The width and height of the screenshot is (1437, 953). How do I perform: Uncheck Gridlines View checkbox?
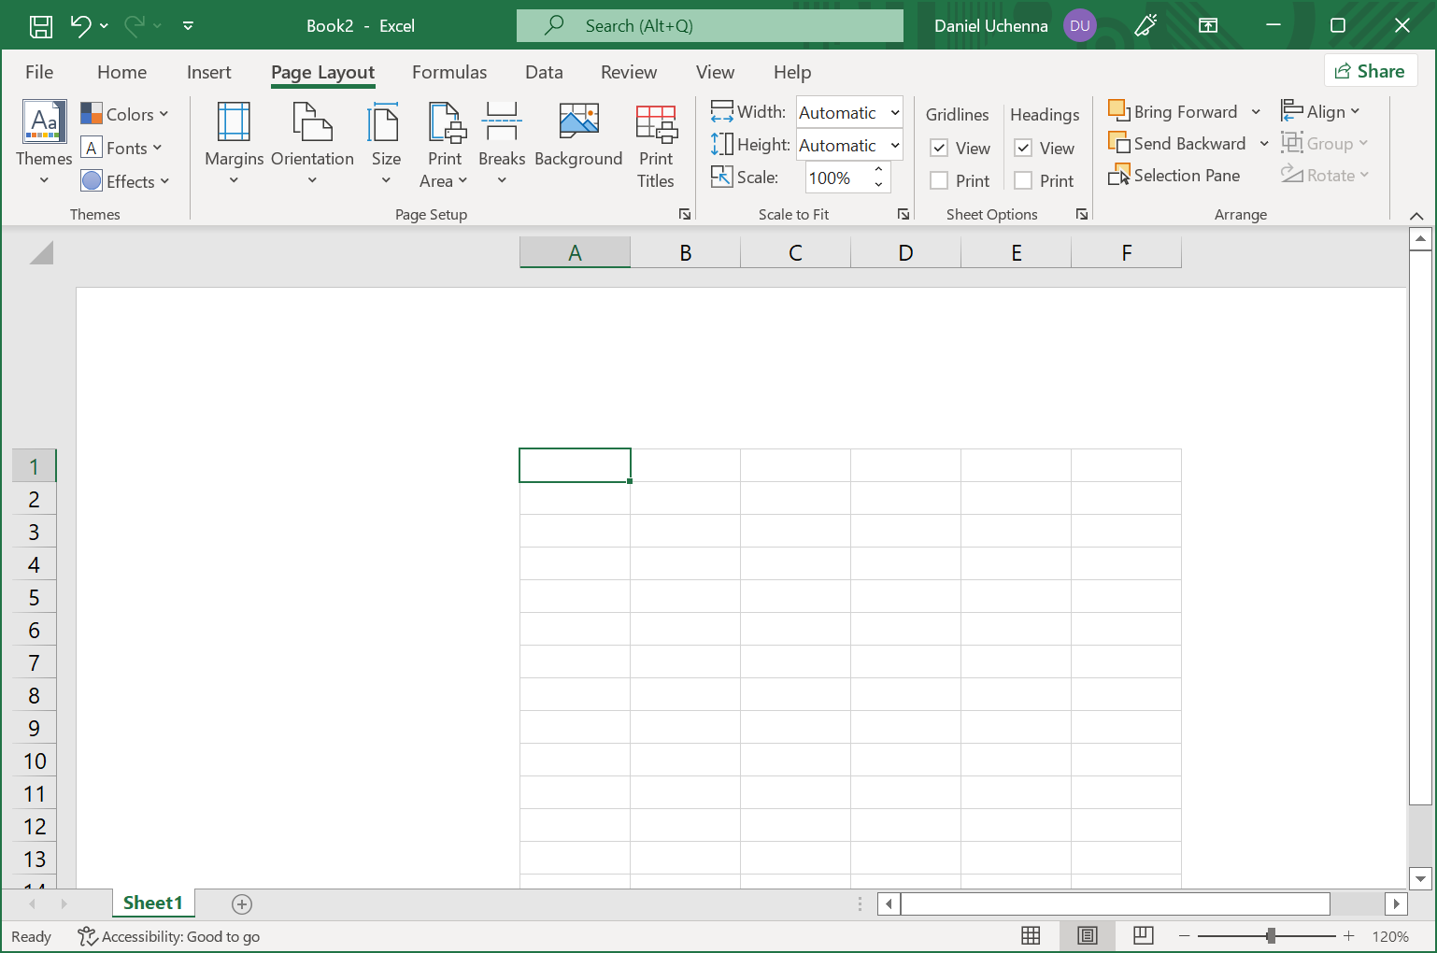(x=940, y=149)
